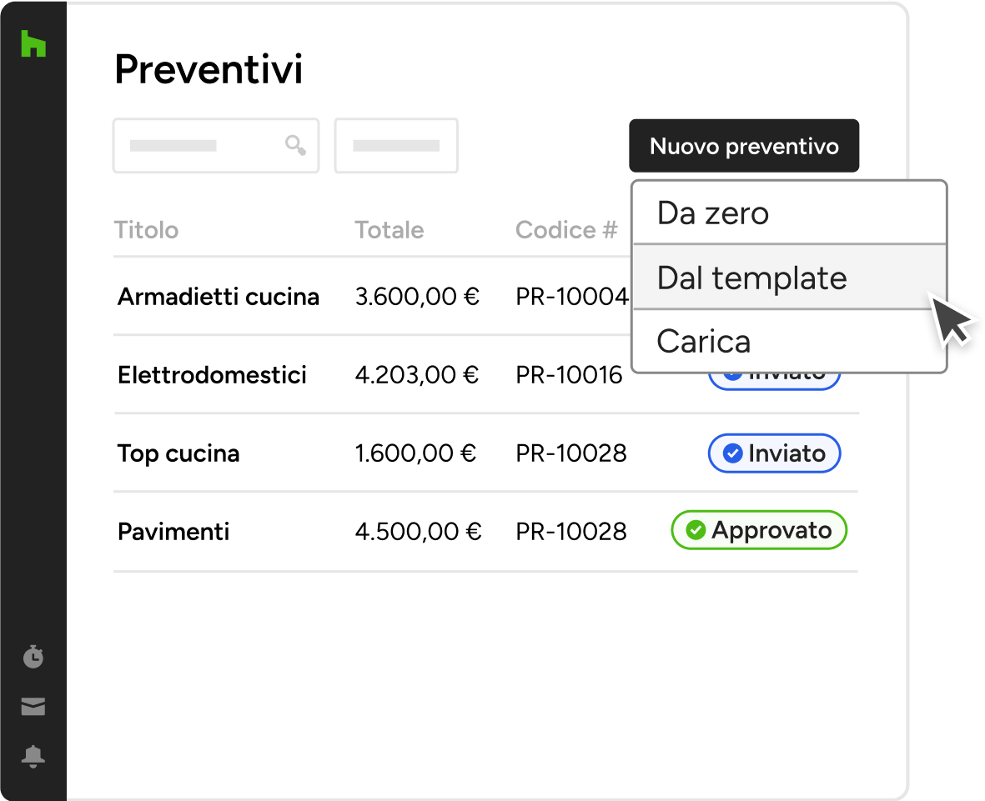The height and width of the screenshot is (801, 985).
Task: Open the Elettrodomestici estimate row
Action: pyautogui.click(x=486, y=375)
